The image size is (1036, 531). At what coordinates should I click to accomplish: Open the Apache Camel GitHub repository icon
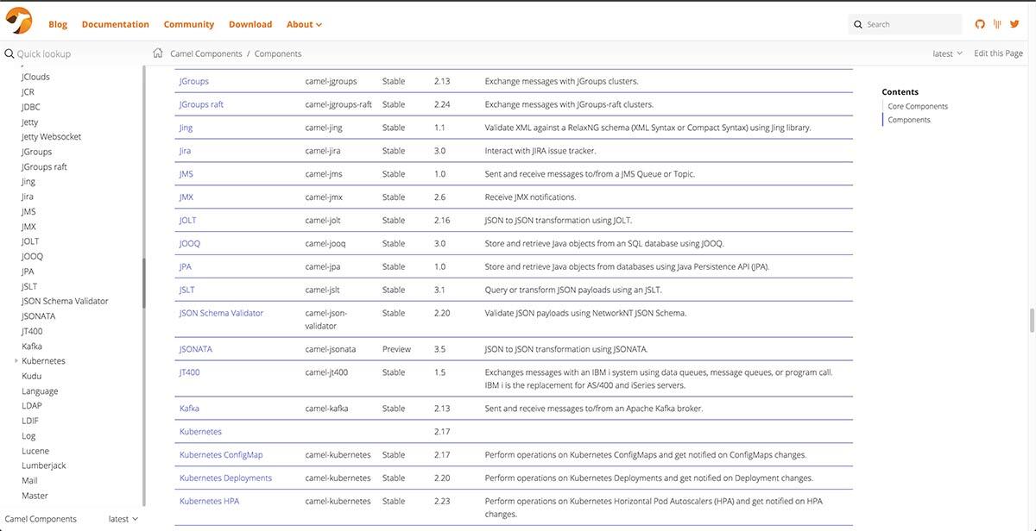pos(979,22)
